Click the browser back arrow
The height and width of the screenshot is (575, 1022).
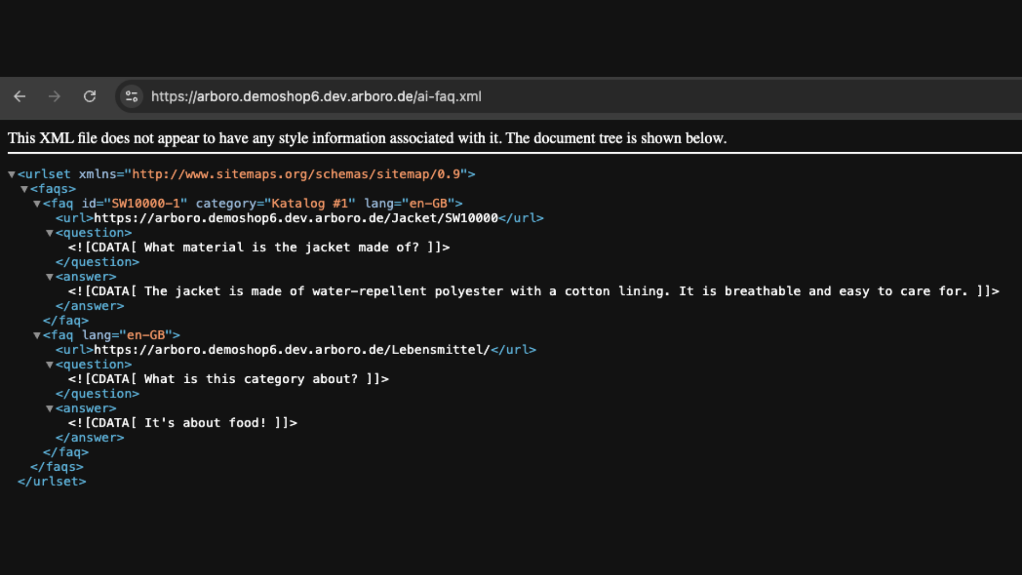(20, 96)
